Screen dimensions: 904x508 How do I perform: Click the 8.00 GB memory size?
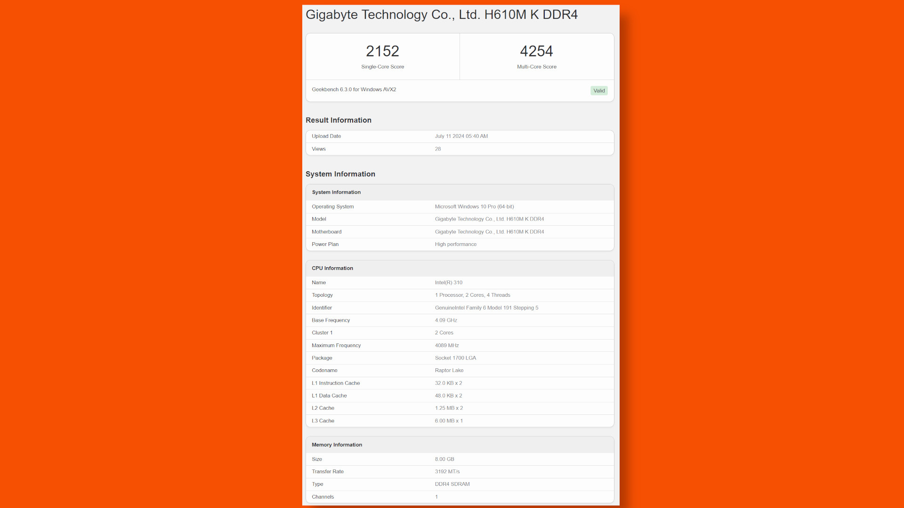click(444, 460)
